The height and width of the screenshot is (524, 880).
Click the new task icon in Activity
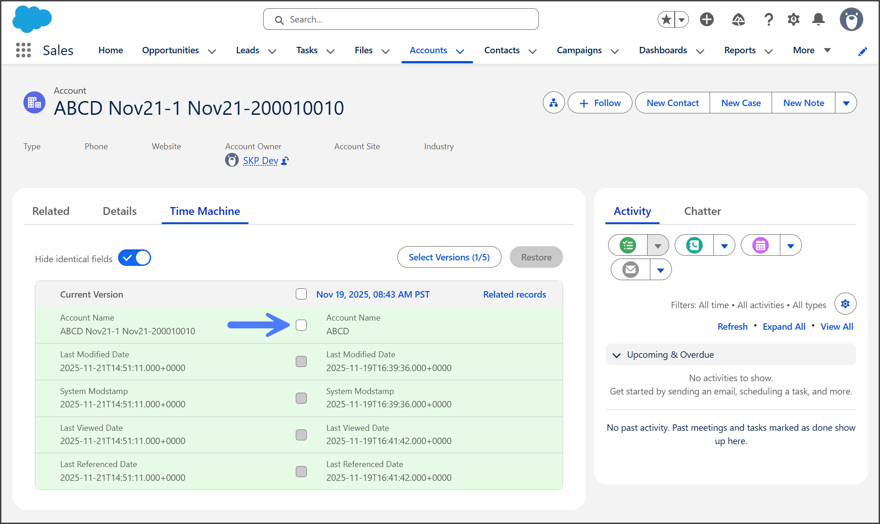pos(627,245)
